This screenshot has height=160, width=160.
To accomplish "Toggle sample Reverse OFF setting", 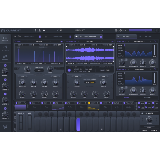I will [82, 63].
